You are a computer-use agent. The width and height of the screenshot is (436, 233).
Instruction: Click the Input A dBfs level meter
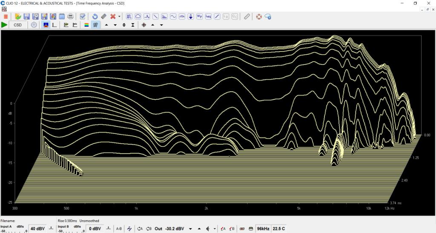[x=14, y=229]
